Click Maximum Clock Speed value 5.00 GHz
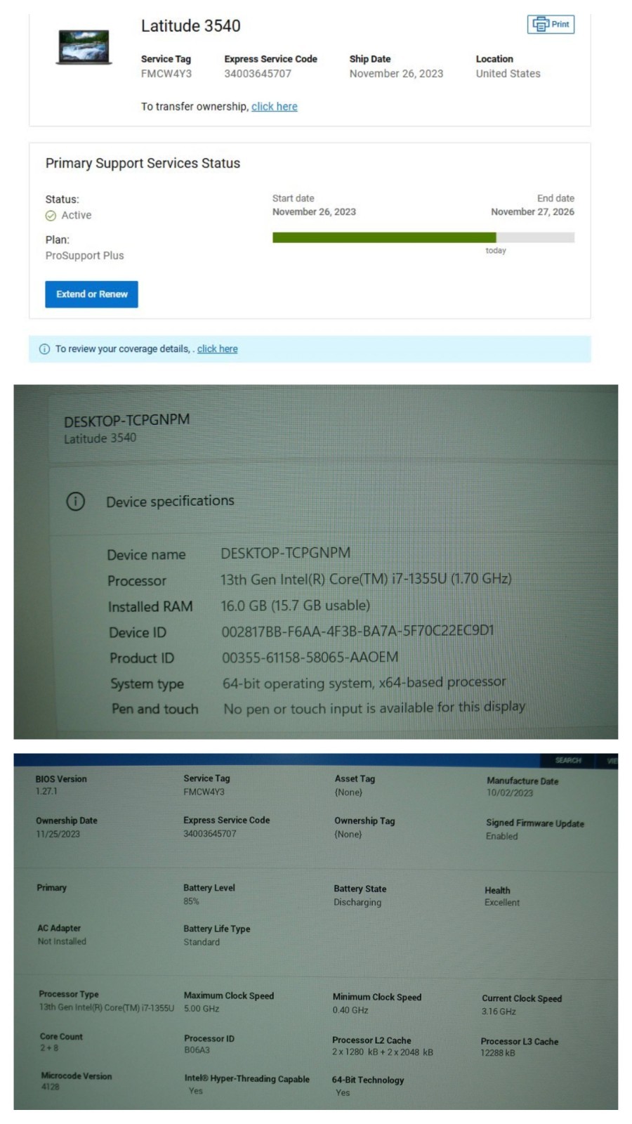632x1124 pixels. tap(202, 1009)
